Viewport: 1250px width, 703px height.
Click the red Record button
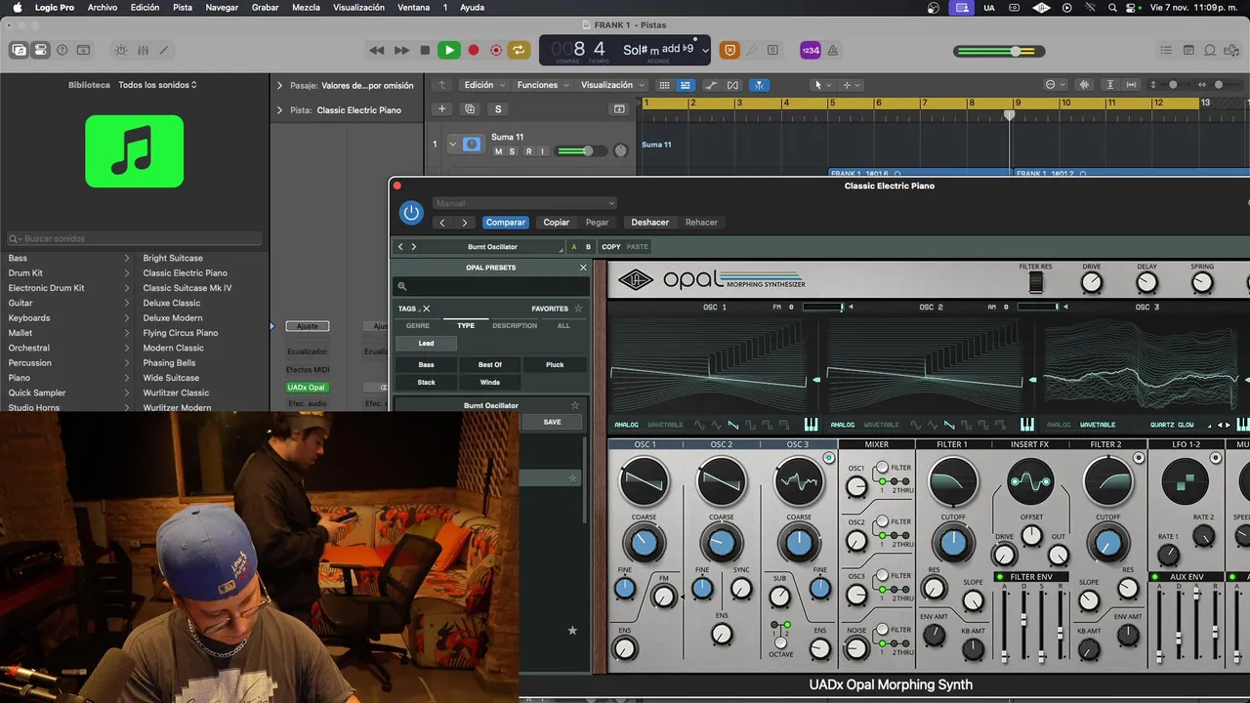click(474, 50)
